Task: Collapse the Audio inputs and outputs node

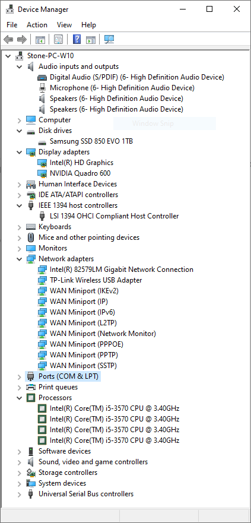Action: point(20,66)
